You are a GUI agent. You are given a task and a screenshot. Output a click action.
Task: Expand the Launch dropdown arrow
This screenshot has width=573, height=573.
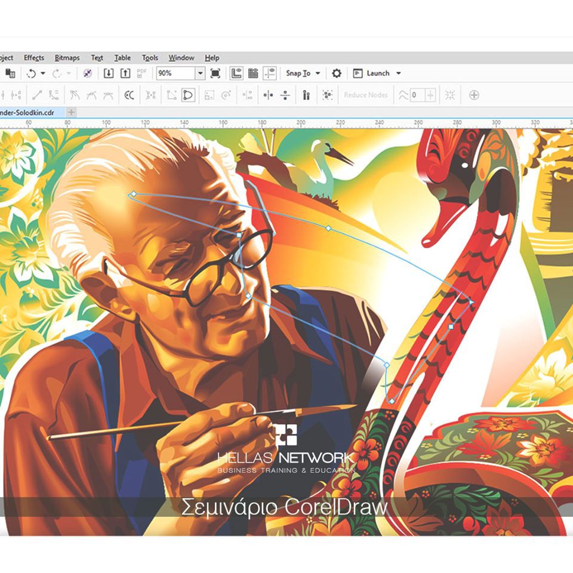click(x=398, y=73)
